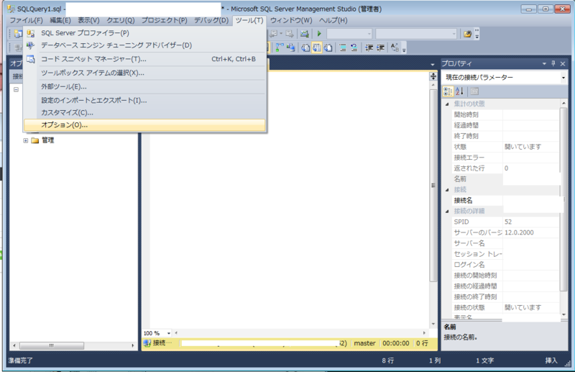Open the navigate backward history dropdown arrow
This screenshot has width=575, height=372.
(281, 34)
